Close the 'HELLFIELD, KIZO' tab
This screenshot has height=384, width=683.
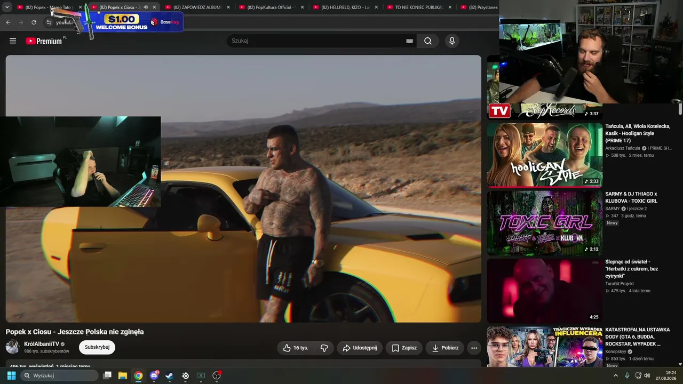pyautogui.click(x=376, y=7)
